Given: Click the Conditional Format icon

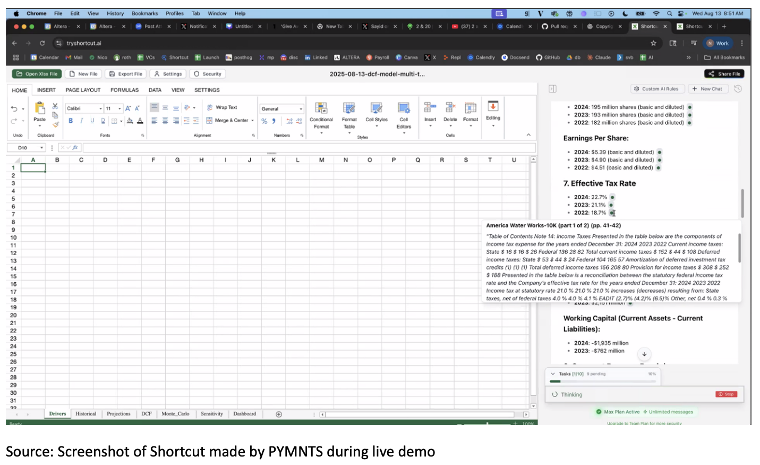Looking at the screenshot, I should click(x=321, y=108).
